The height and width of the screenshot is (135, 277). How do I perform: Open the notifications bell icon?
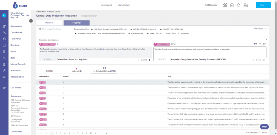pos(239,5)
